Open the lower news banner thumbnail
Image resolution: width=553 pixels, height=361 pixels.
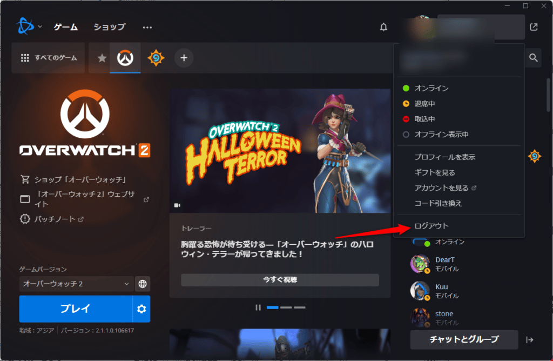tap(280, 344)
